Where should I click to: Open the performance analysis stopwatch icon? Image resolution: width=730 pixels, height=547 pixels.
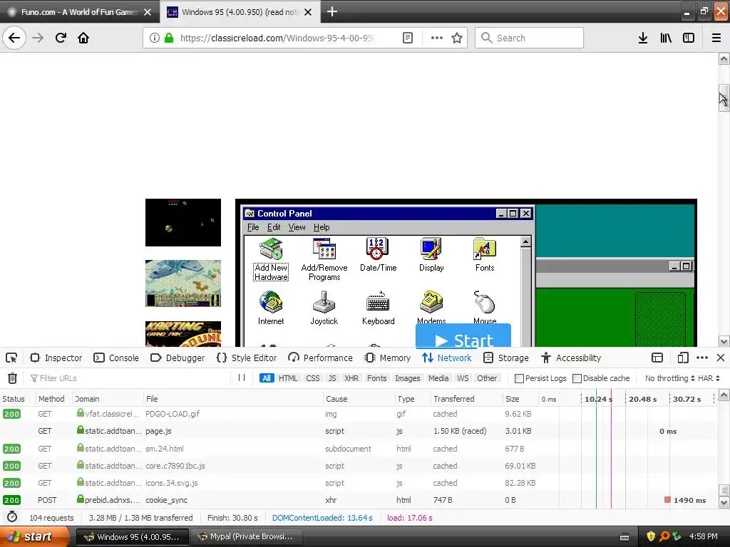(x=12, y=517)
